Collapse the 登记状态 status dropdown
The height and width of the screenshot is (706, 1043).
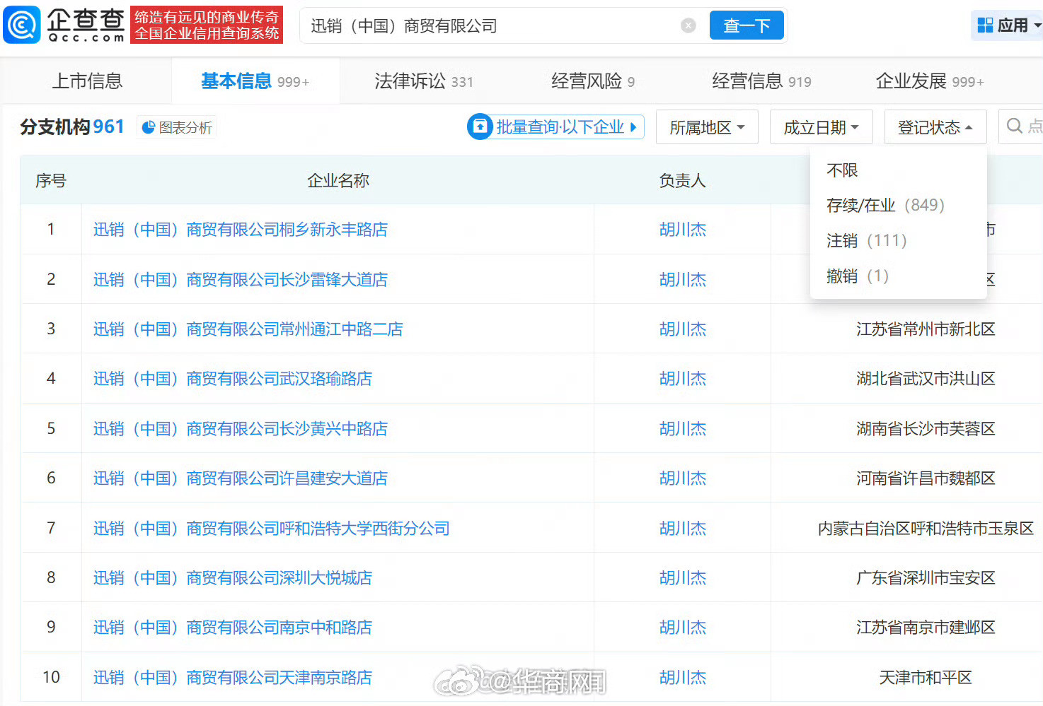point(935,127)
